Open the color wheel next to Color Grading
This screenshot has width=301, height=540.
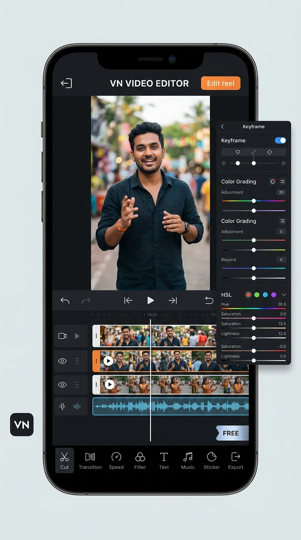tap(273, 181)
